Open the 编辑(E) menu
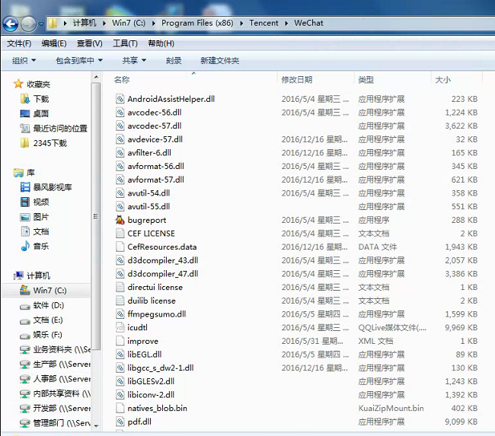495x436 pixels. (x=54, y=43)
